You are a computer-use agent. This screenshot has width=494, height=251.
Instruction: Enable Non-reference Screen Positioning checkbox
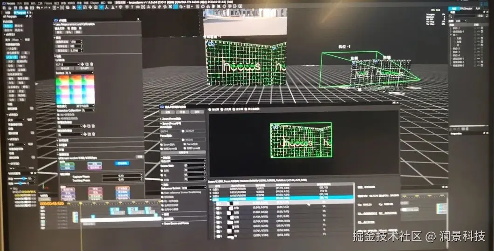point(163,192)
